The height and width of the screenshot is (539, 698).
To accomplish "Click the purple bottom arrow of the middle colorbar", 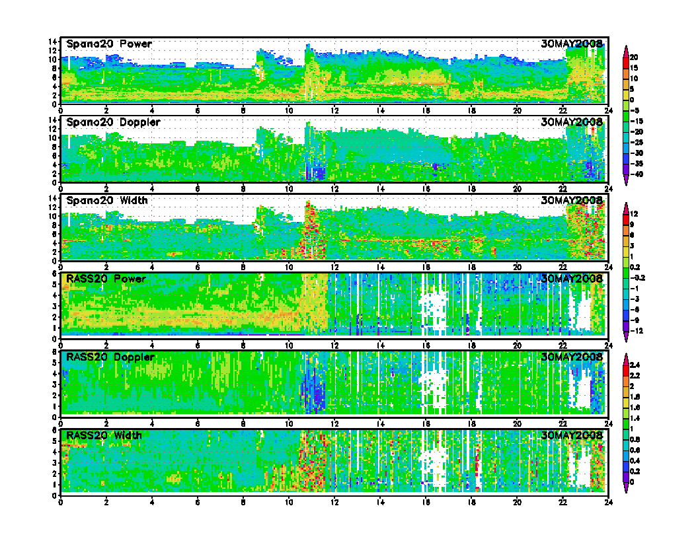I will pyautogui.click(x=626, y=338).
